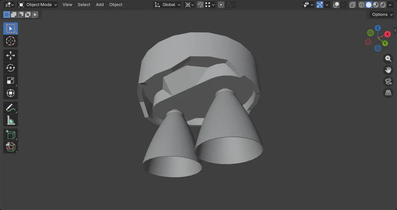The image size is (397, 210).
Task: Select the extend selection mode icon
Action: click(x=14, y=15)
